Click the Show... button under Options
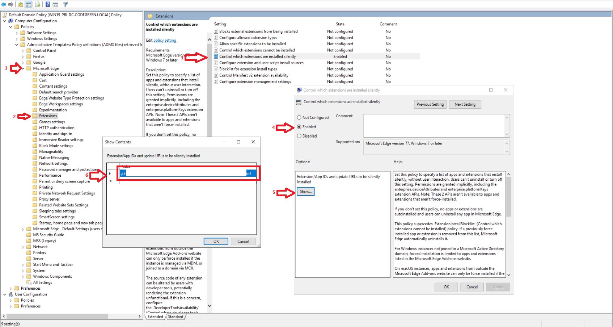Viewport: 613px width, 327px height. [305, 192]
